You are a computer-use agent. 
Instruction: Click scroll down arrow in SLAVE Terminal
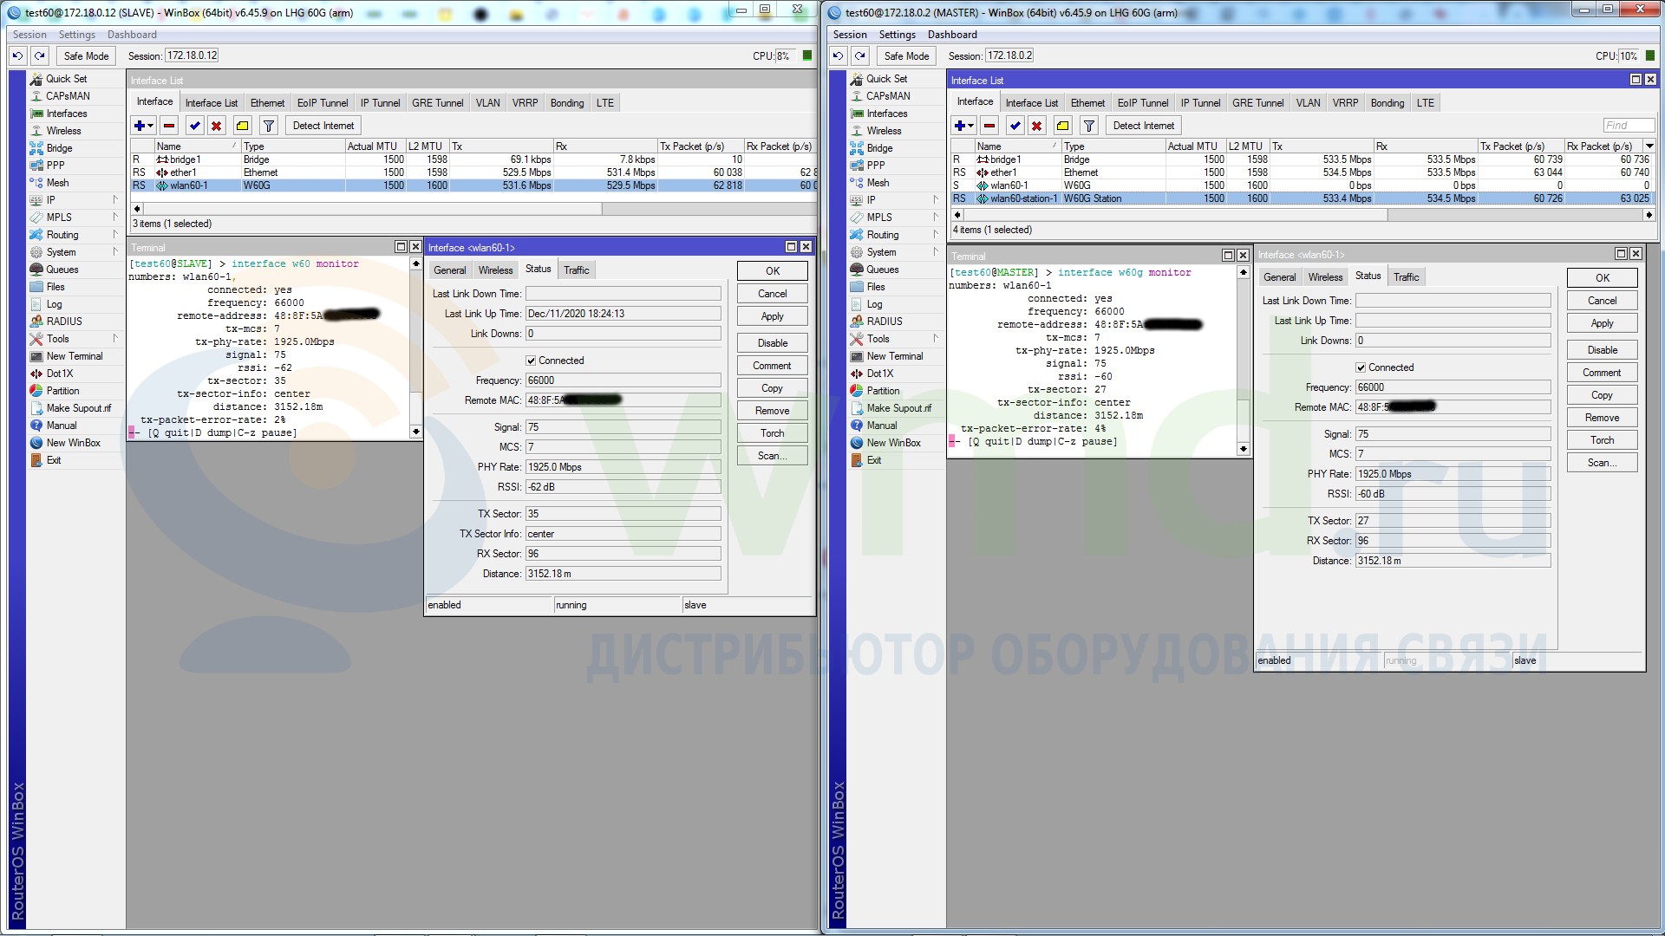point(415,432)
